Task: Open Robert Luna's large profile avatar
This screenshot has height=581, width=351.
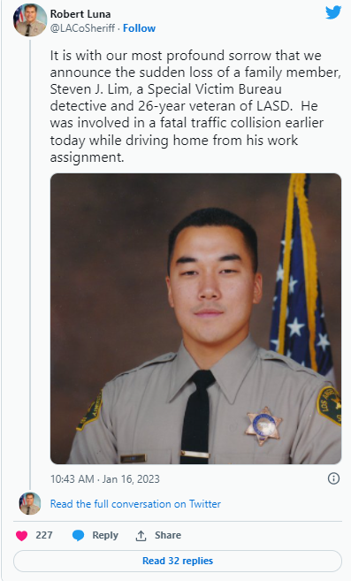Action: 29,20
